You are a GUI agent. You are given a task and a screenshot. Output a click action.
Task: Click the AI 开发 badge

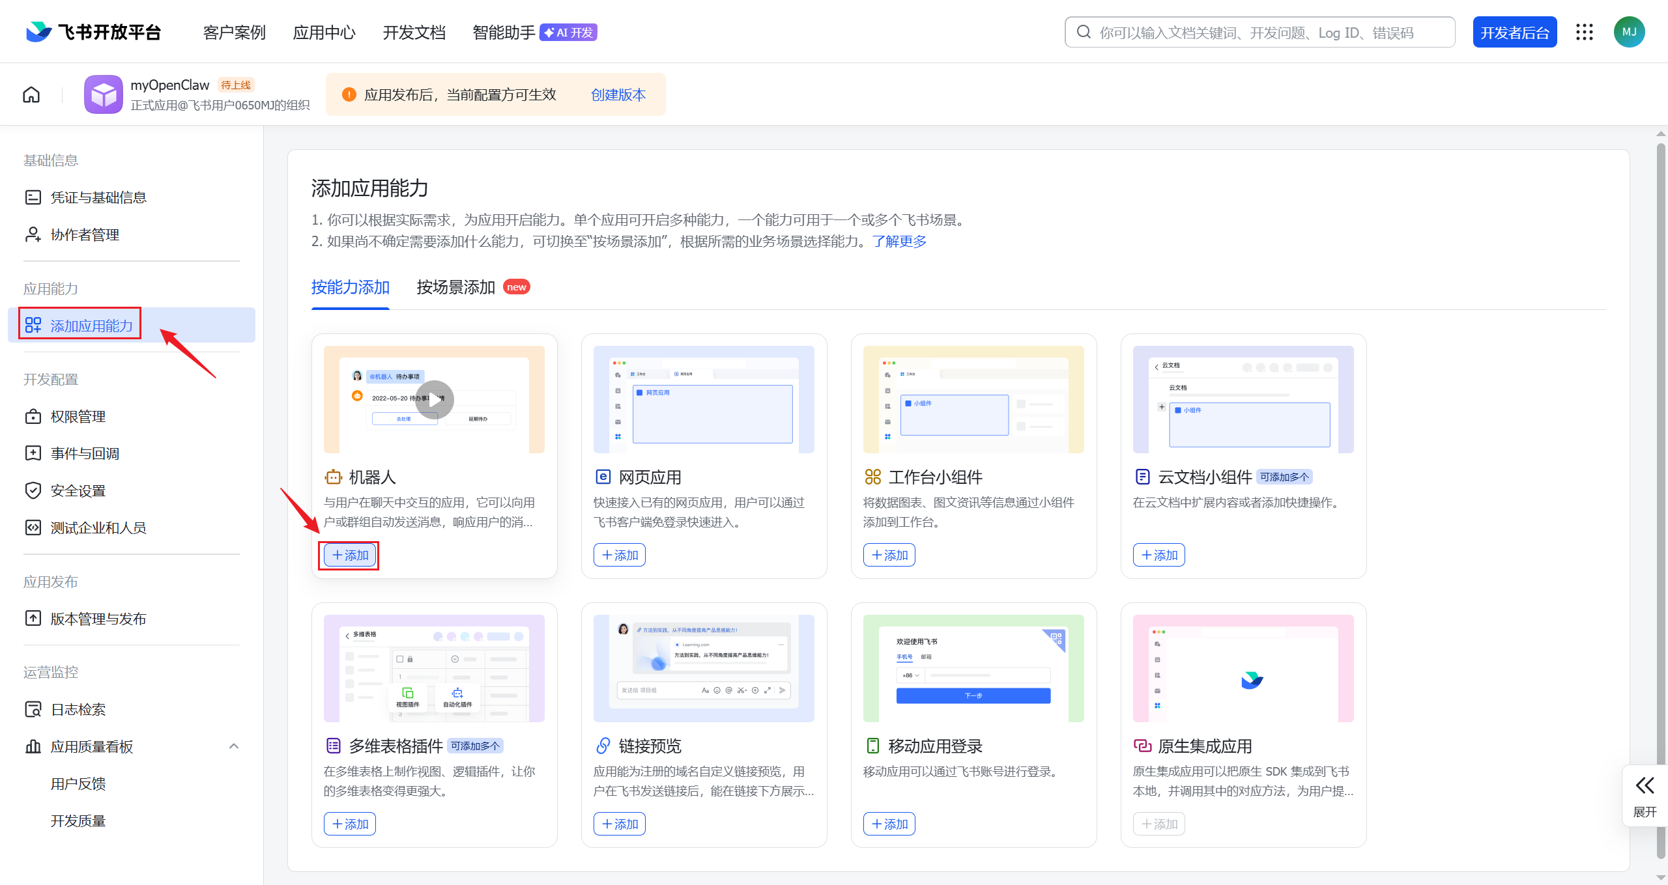(568, 32)
